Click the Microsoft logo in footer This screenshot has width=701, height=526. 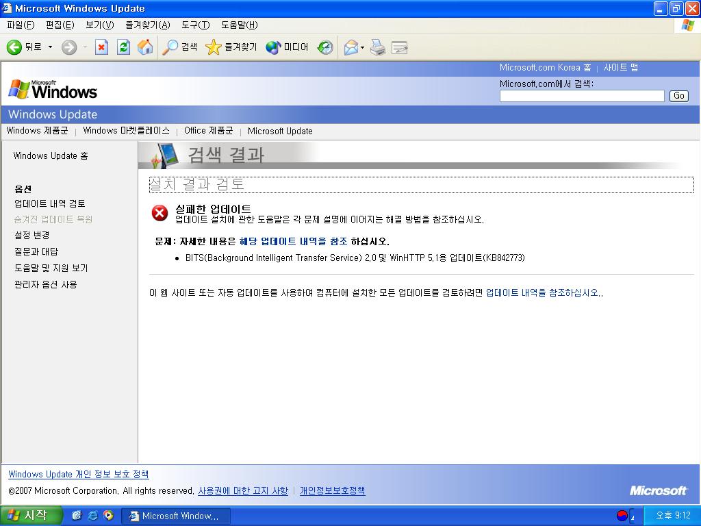658,490
